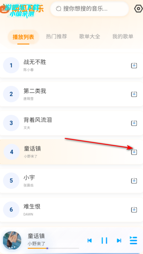Open the play queue list icon
Viewport: 143px width, 254px height.
click(133, 240)
